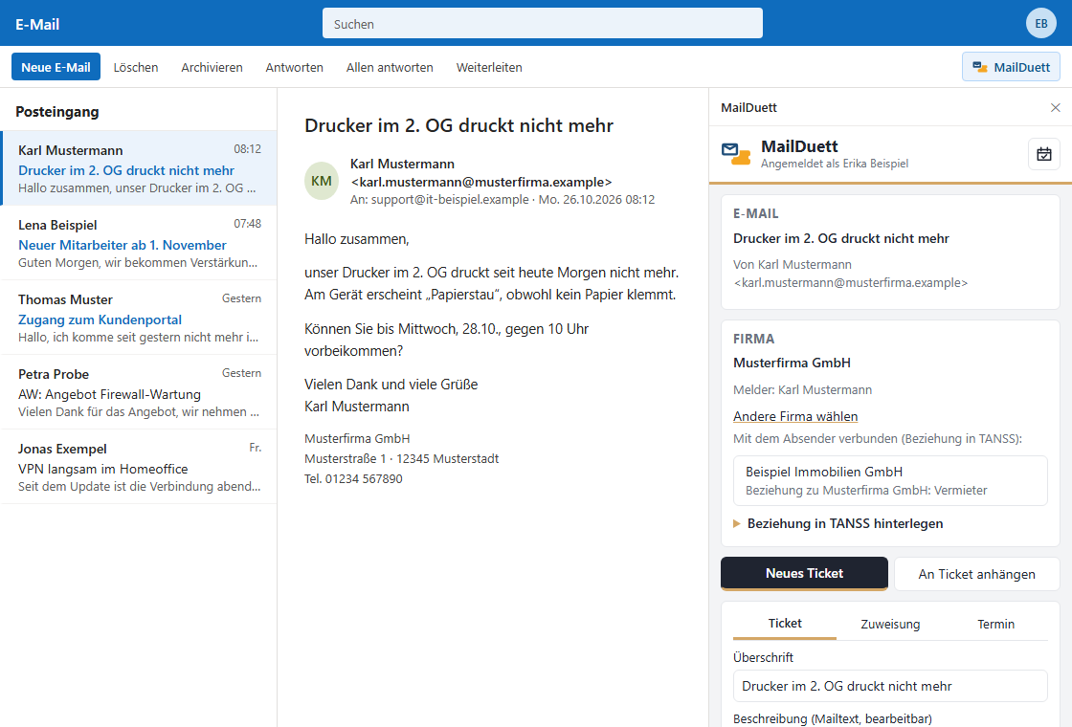Edit the Überschrift input field

pos(890,686)
